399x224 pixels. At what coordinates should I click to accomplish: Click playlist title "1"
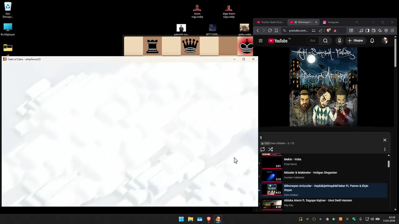pos(261,138)
